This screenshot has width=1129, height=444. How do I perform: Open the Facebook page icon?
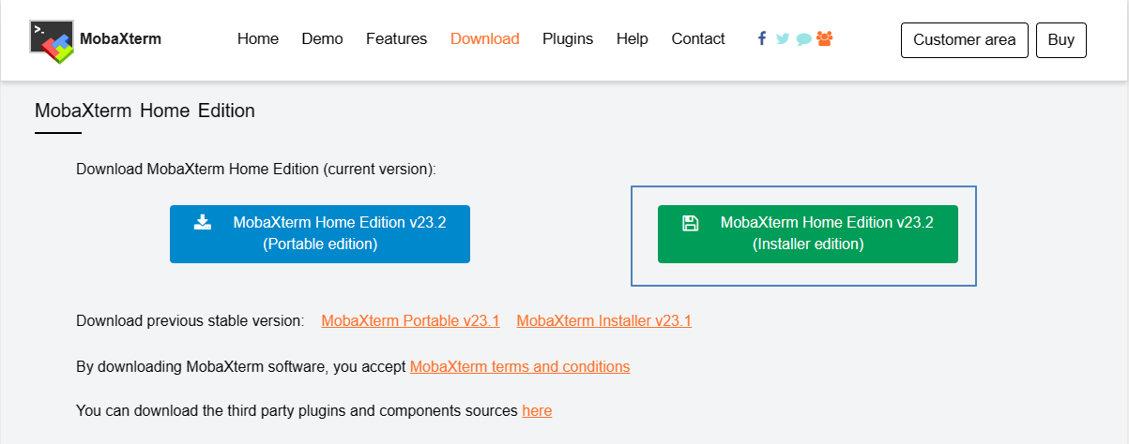coord(762,38)
